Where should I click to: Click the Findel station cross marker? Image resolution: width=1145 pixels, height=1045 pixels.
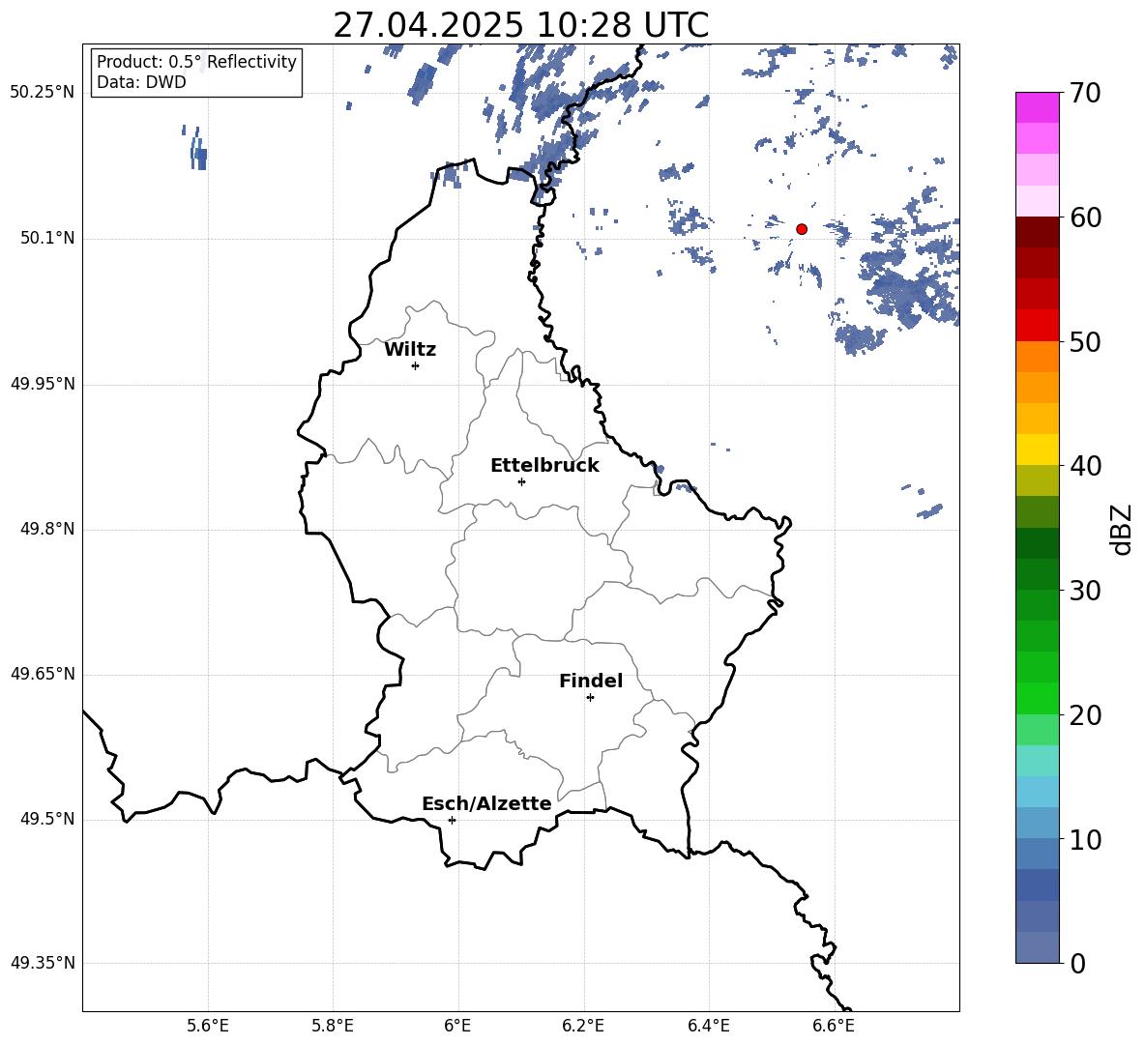590,698
